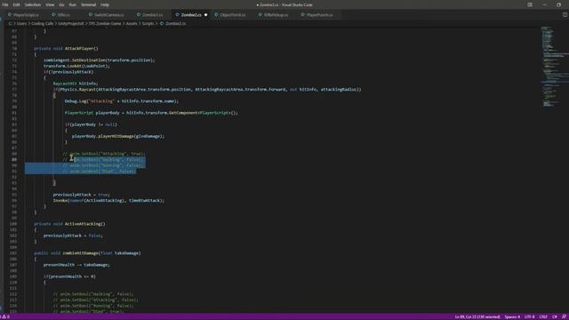Image resolution: width=569 pixels, height=320 pixels.
Task: Open the View menu
Action: click(50, 4)
